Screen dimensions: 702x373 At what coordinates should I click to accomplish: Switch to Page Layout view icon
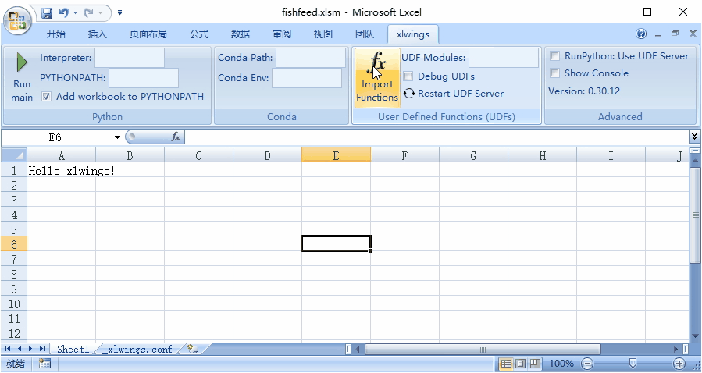pos(521,364)
